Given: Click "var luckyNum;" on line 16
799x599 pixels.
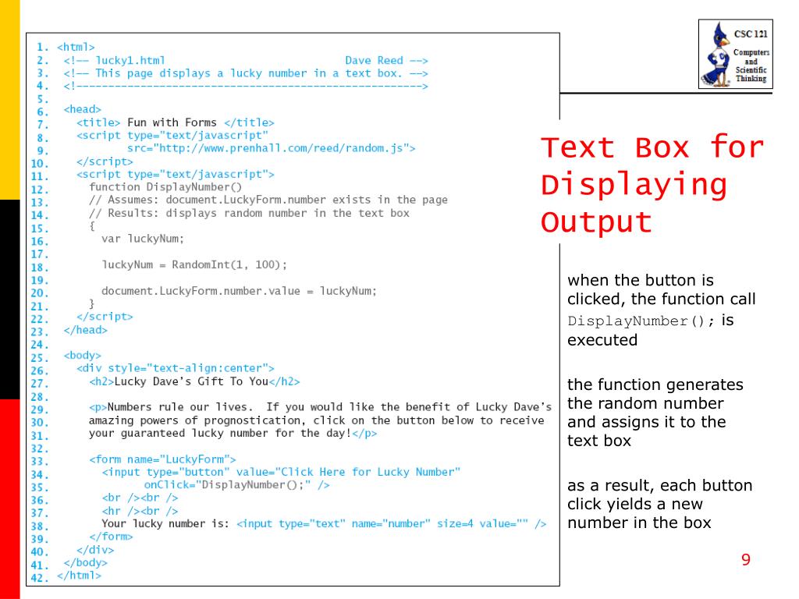Looking at the screenshot, I should [x=143, y=239].
